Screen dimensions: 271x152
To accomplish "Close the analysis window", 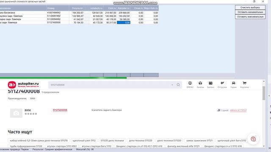I will (x=263, y=1).
